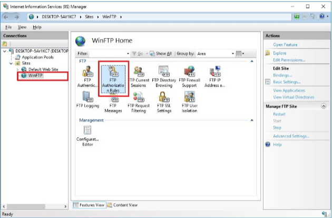Open FTP Directory Browsing feature

tap(164, 76)
